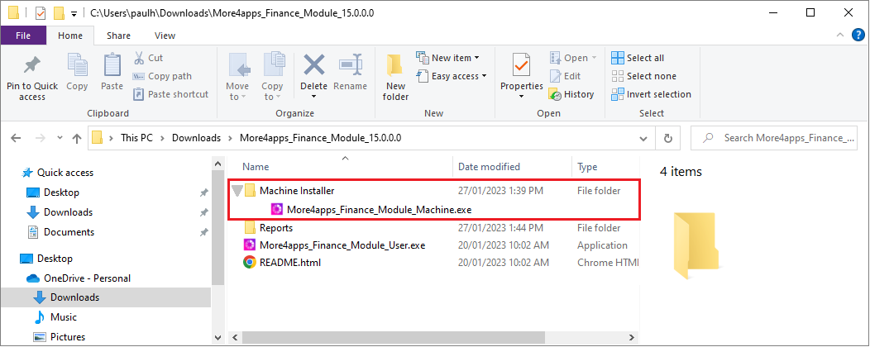Open pinned Desktop under Quick access
The height and width of the screenshot is (347, 870).
[61, 193]
